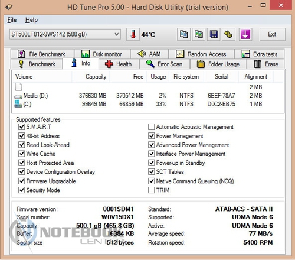Sort volumes by the Capacity column header
Screen dimensions: 295x260
tap(90, 77)
